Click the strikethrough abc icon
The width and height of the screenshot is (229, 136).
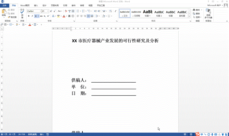[41, 16]
